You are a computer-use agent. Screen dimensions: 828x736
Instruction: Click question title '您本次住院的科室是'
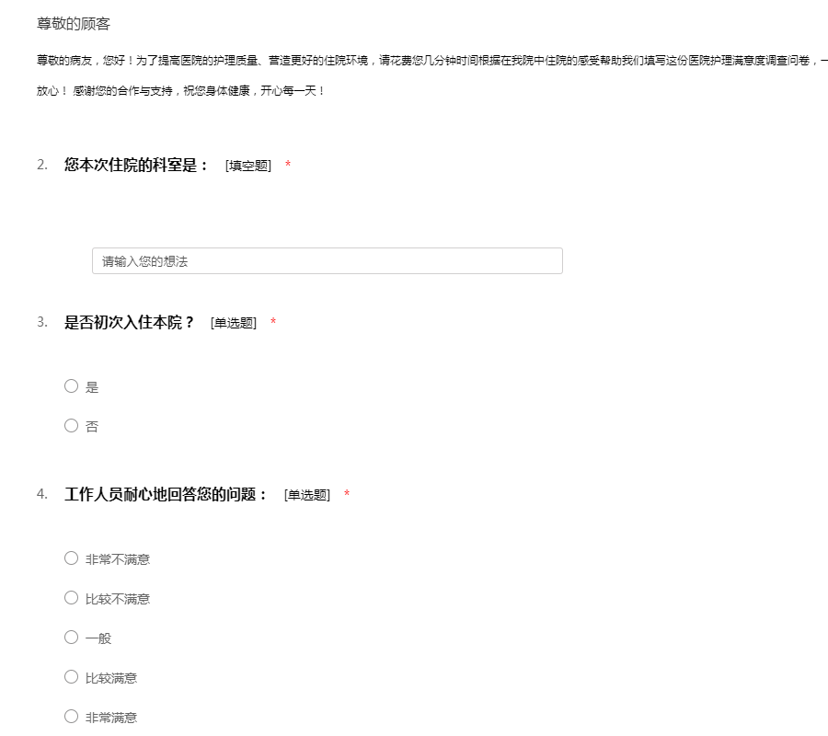coord(137,166)
